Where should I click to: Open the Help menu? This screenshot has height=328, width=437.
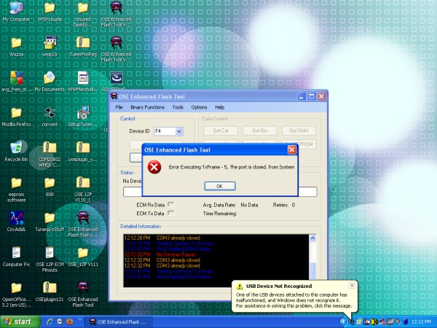(220, 107)
